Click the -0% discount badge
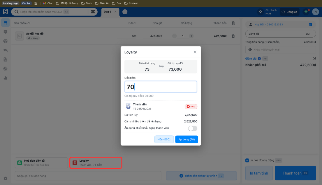 pos(191,107)
